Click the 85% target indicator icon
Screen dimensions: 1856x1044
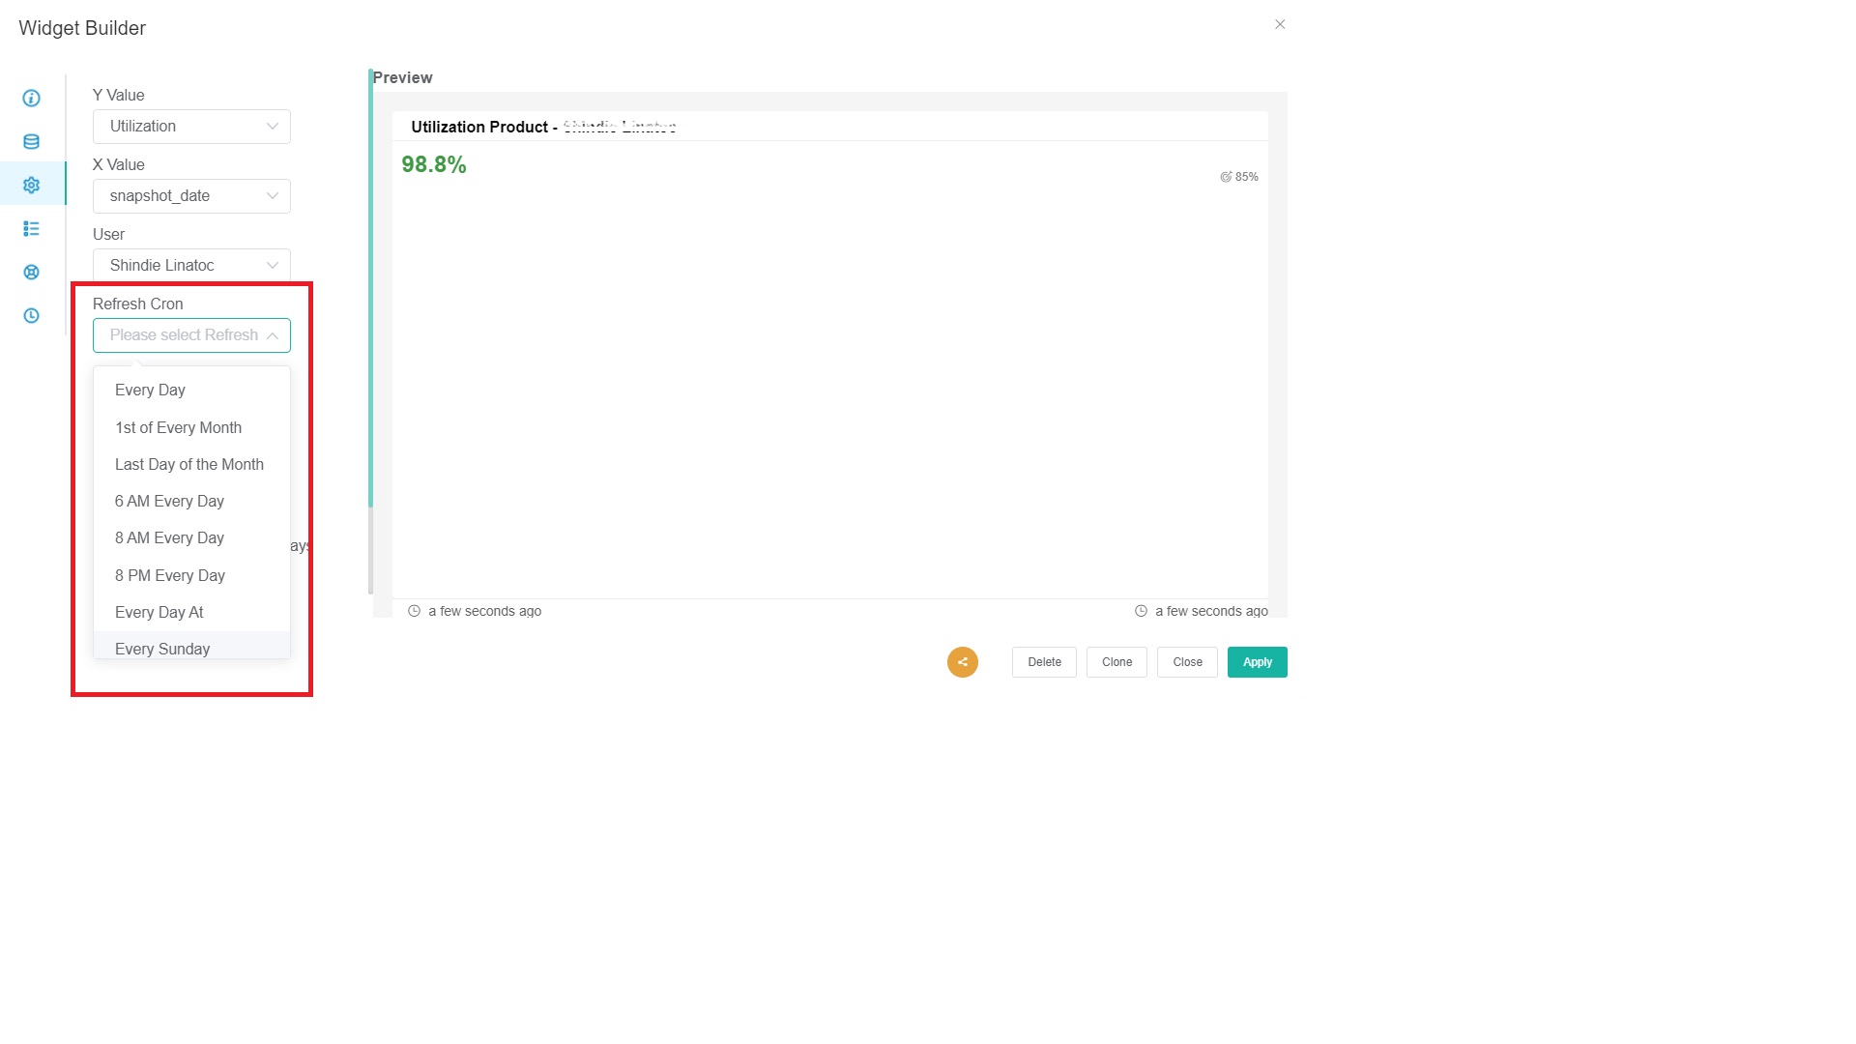coord(1226,177)
